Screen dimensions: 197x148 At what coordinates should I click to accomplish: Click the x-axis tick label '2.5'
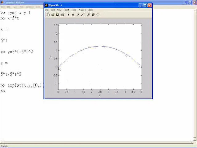coord(100,92)
